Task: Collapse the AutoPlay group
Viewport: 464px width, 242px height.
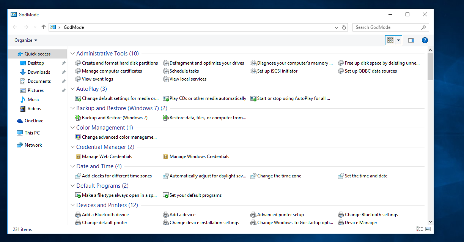Action: pyautogui.click(x=73, y=89)
